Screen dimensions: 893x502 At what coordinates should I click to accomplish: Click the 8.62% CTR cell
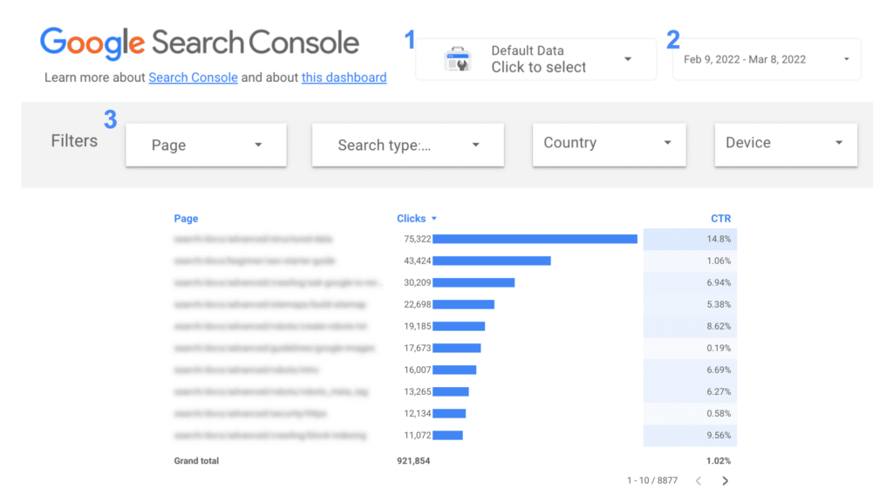click(x=691, y=326)
